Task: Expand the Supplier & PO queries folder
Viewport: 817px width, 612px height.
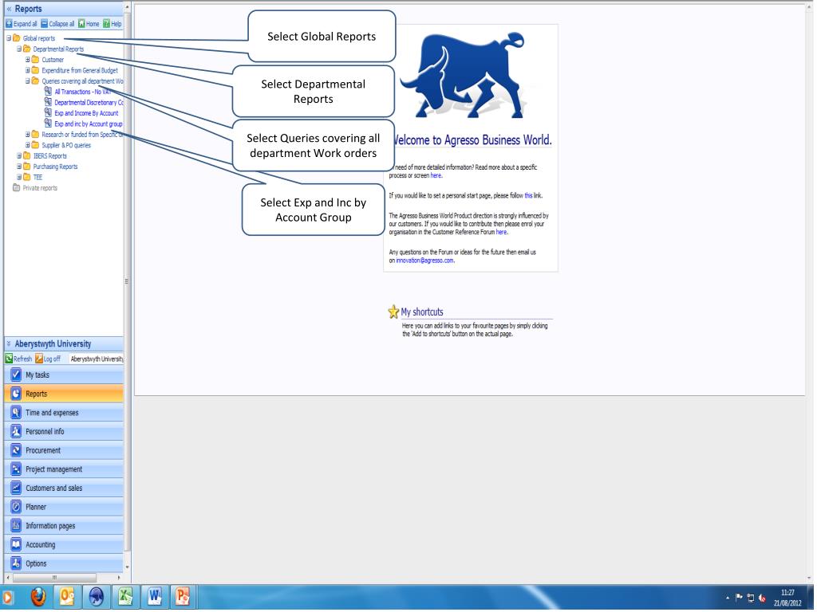Action: point(28,145)
